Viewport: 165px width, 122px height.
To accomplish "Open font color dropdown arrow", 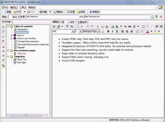I will tap(151, 31).
